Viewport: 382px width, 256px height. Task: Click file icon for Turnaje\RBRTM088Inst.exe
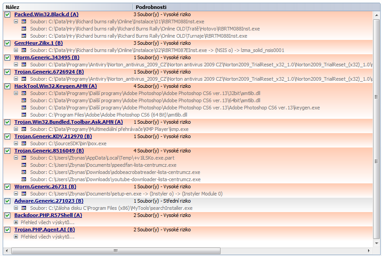click(x=24, y=36)
